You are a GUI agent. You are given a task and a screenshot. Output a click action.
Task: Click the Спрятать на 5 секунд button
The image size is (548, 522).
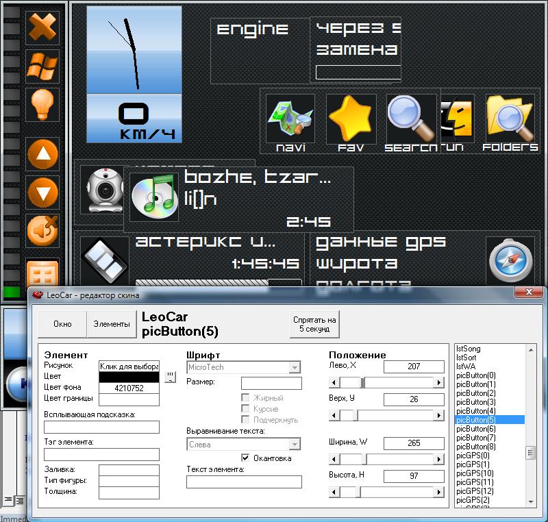(314, 324)
